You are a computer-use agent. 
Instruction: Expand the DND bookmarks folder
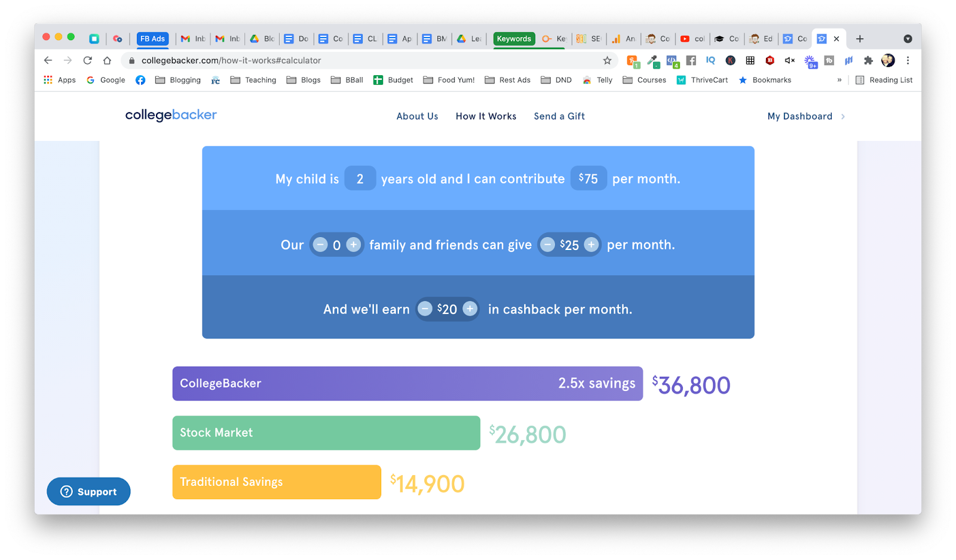pos(556,80)
